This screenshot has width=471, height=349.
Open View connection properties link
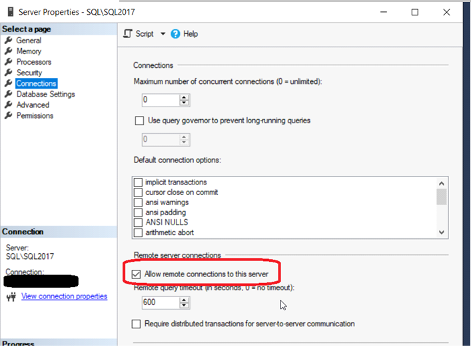64,296
